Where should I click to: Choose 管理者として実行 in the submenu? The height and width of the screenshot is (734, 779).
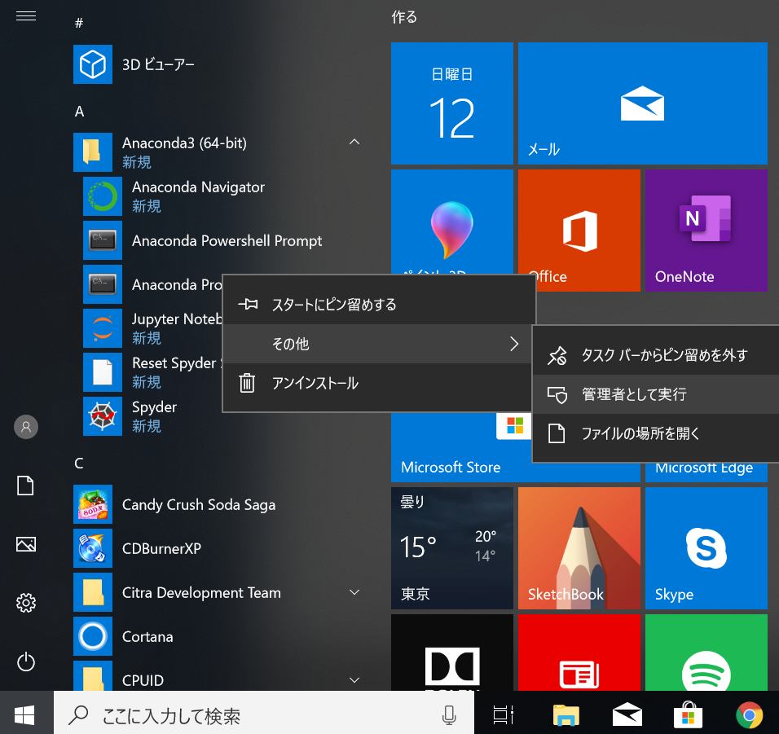pyautogui.click(x=656, y=394)
